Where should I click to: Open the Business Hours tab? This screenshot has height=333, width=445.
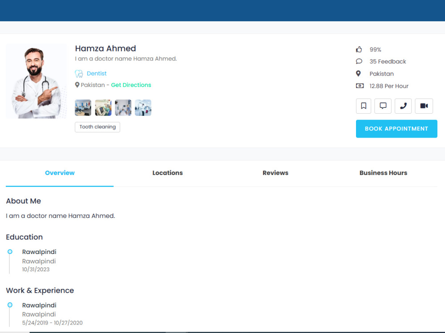pos(383,173)
